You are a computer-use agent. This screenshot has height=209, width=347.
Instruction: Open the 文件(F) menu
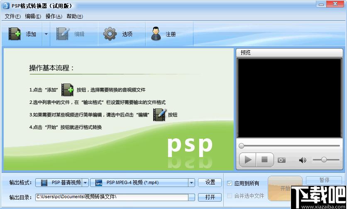[x=12, y=16]
